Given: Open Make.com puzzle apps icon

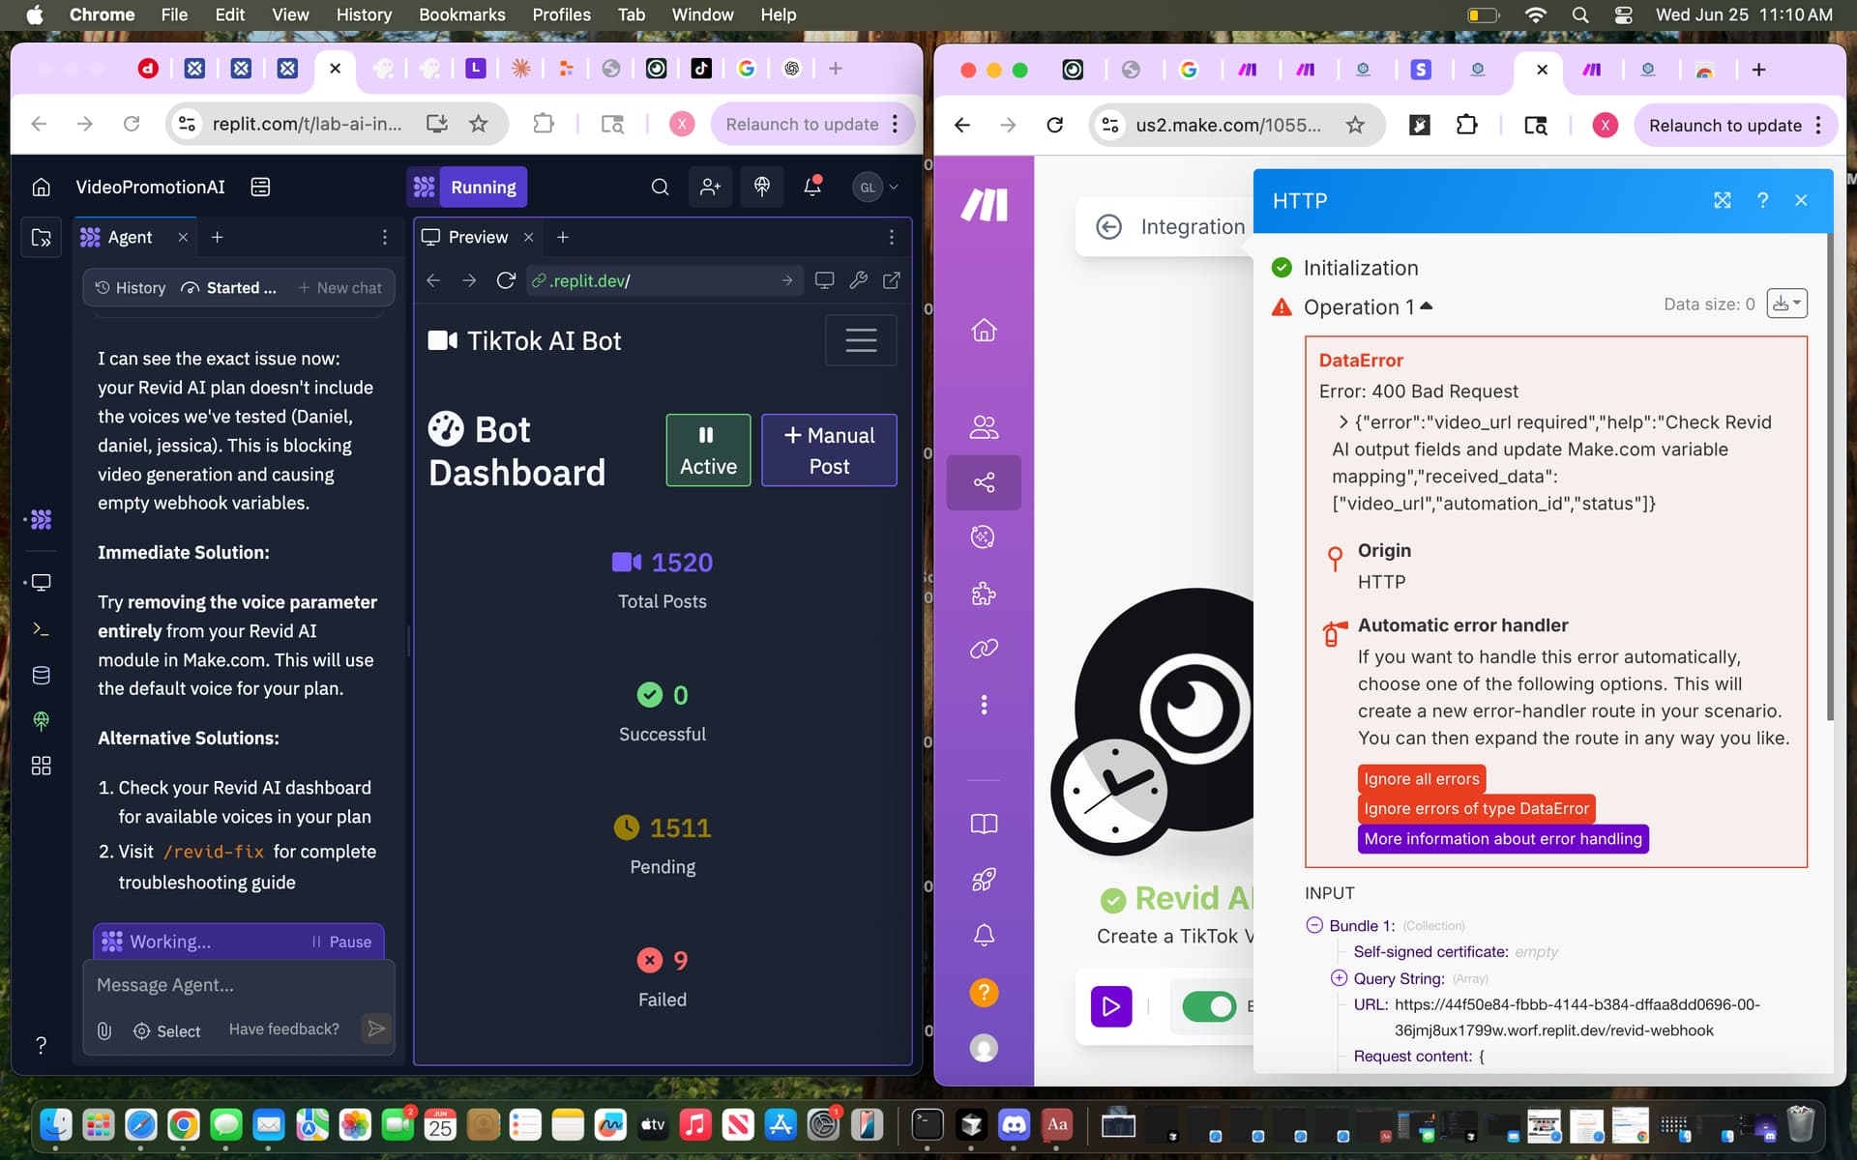Looking at the screenshot, I should click(x=984, y=594).
